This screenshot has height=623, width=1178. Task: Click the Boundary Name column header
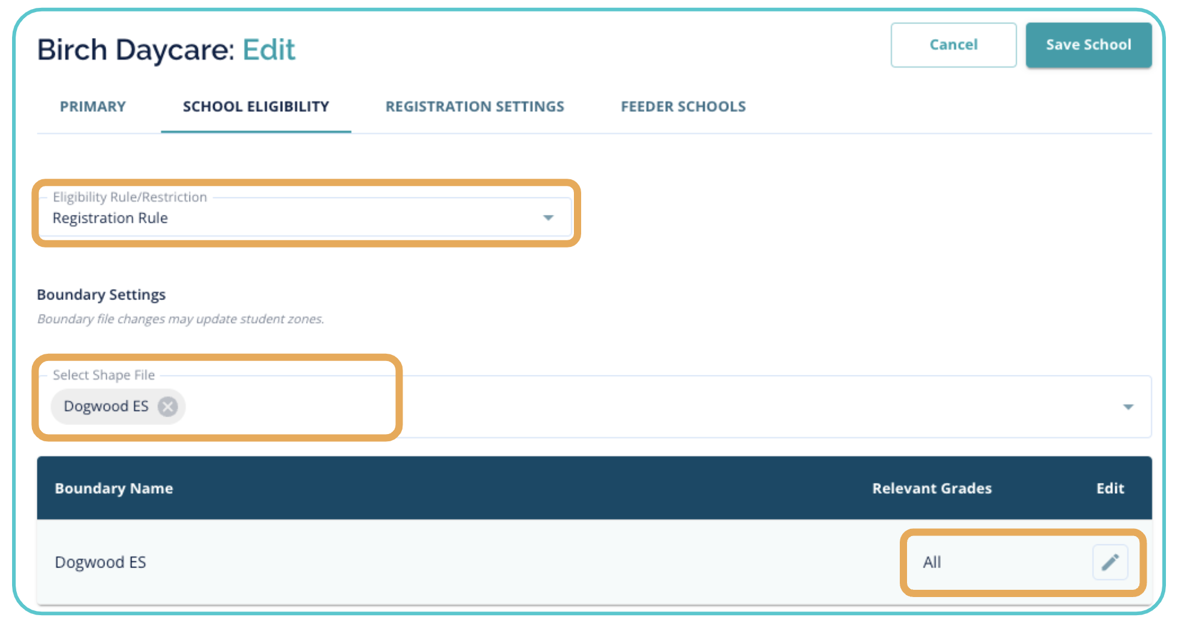(114, 488)
